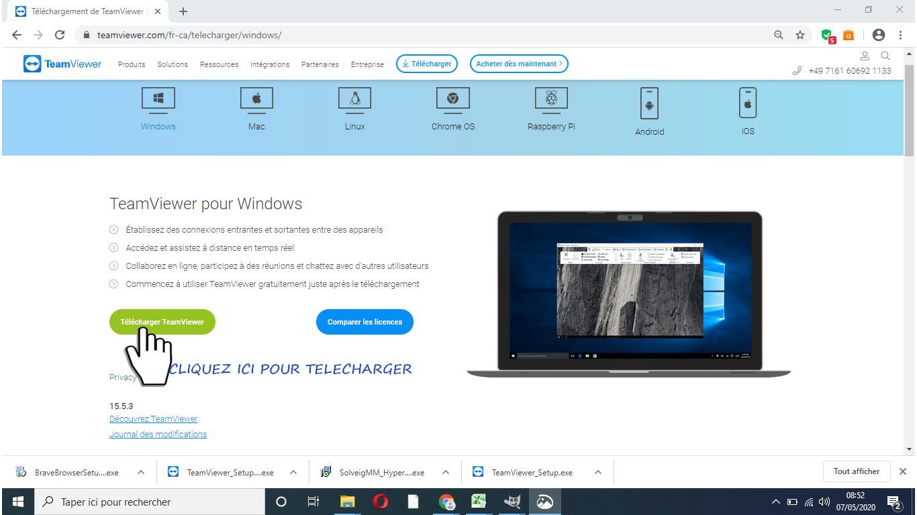
Task: Bookmark this page with the star icon
Action: (x=800, y=35)
